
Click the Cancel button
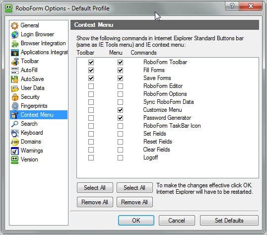click(x=177, y=221)
